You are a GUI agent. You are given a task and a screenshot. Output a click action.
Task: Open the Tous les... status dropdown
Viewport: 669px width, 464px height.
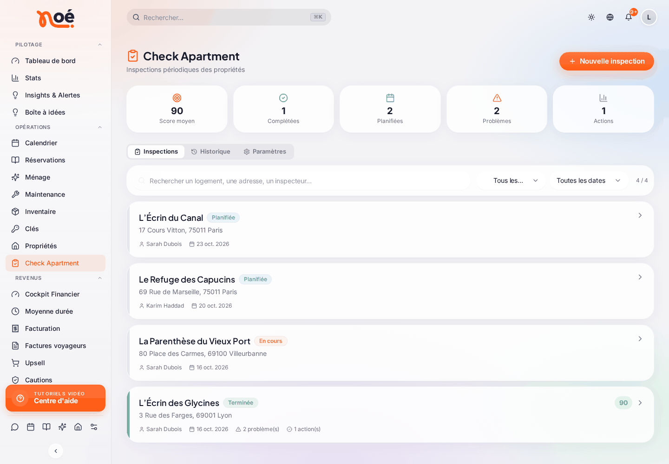(x=511, y=180)
